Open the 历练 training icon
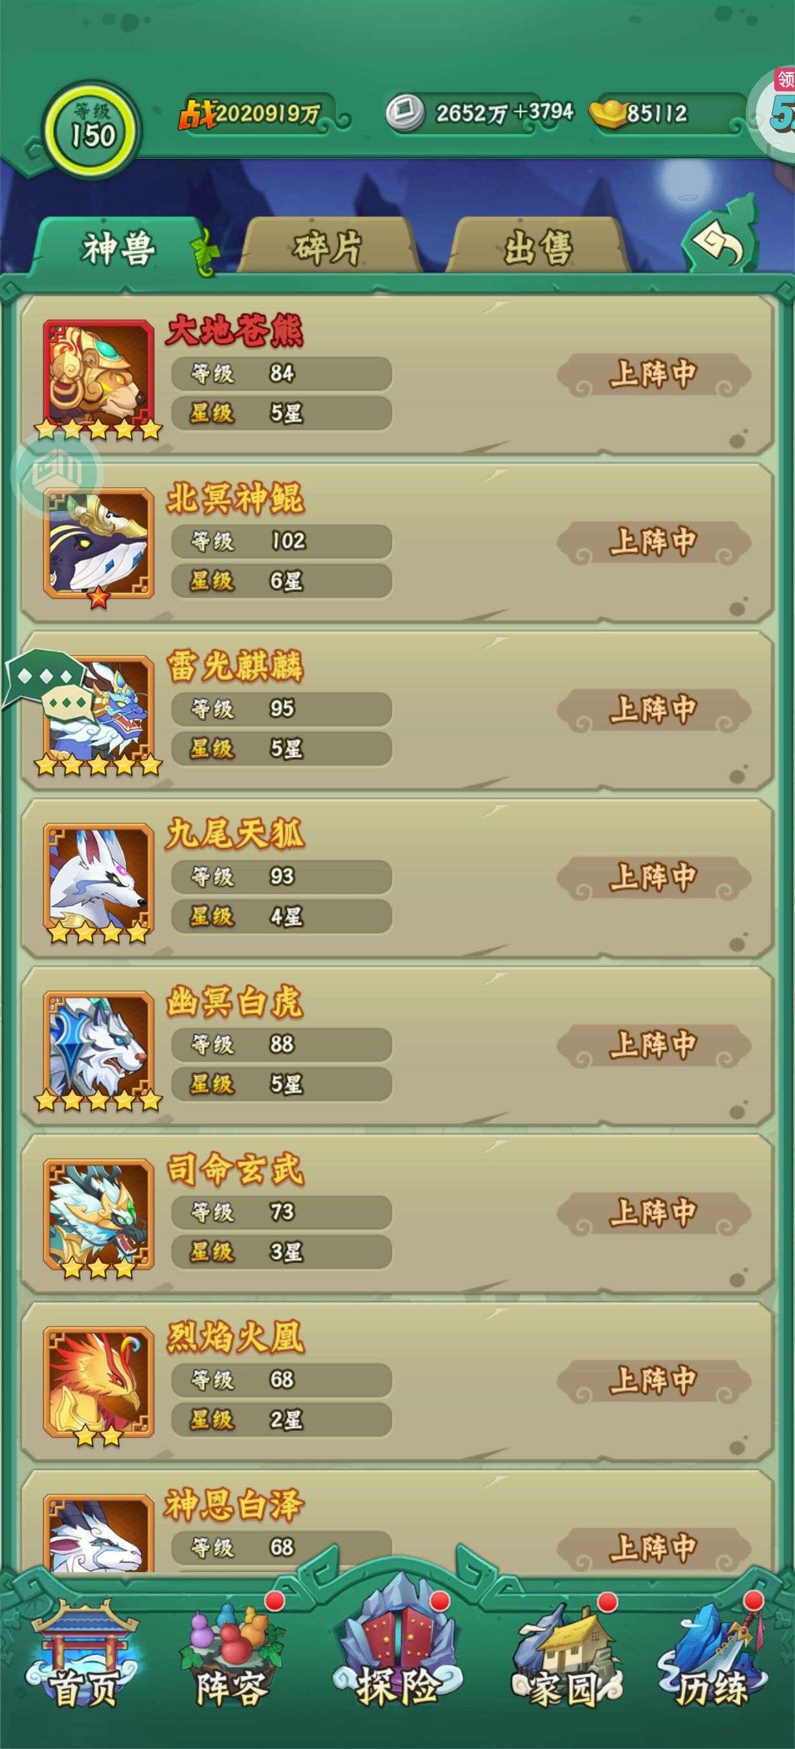The width and height of the screenshot is (795, 1749). [x=713, y=1654]
